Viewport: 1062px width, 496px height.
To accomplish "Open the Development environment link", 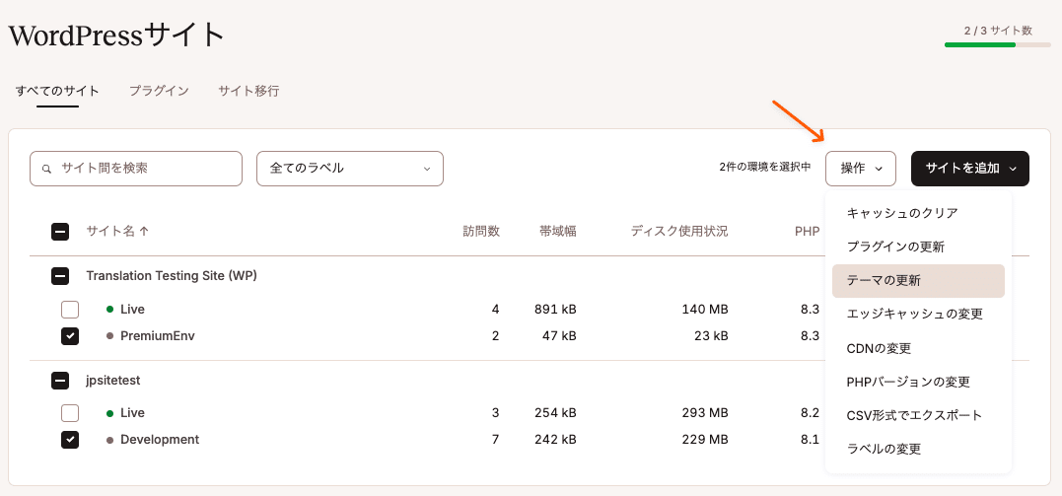I will [160, 440].
